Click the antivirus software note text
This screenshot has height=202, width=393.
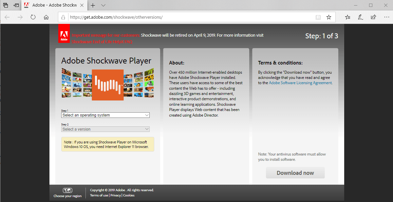(292, 157)
